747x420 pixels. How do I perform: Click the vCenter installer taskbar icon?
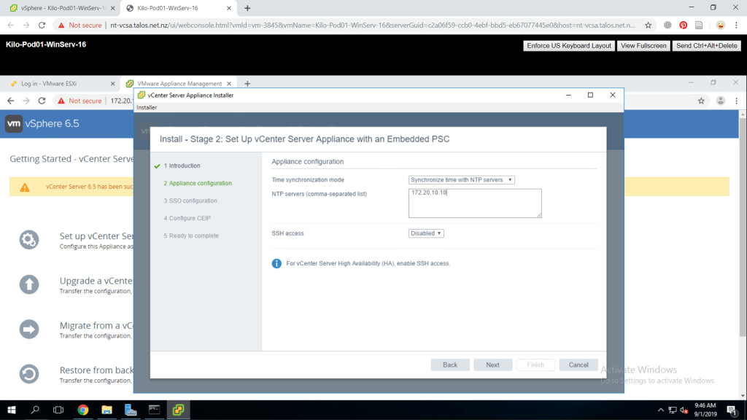coord(177,410)
